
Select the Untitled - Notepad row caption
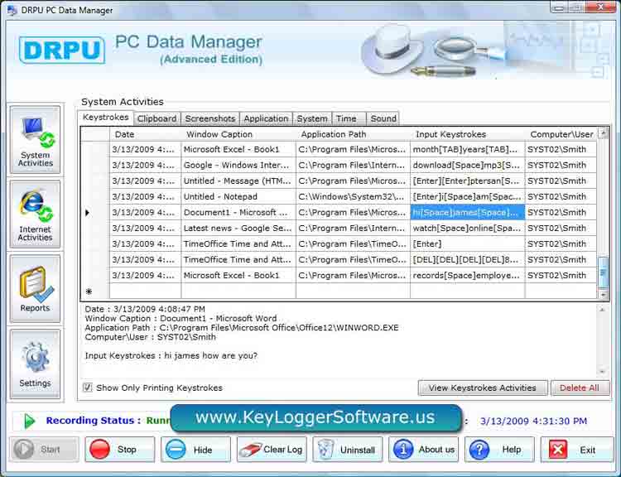238,196
